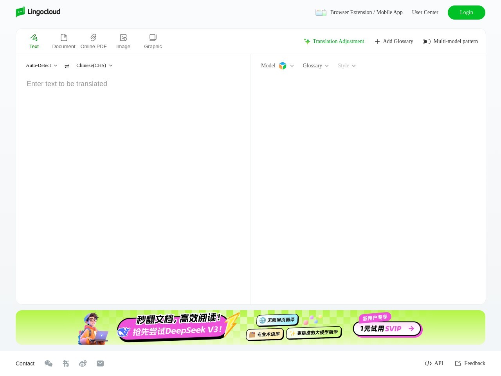The width and height of the screenshot is (501, 376).
Task: Open Weibo contact icon
Action: tap(83, 363)
